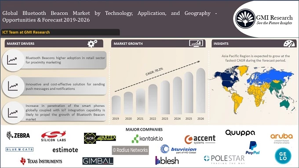
Task: Click the accent systems logo
Action: tap(200, 139)
